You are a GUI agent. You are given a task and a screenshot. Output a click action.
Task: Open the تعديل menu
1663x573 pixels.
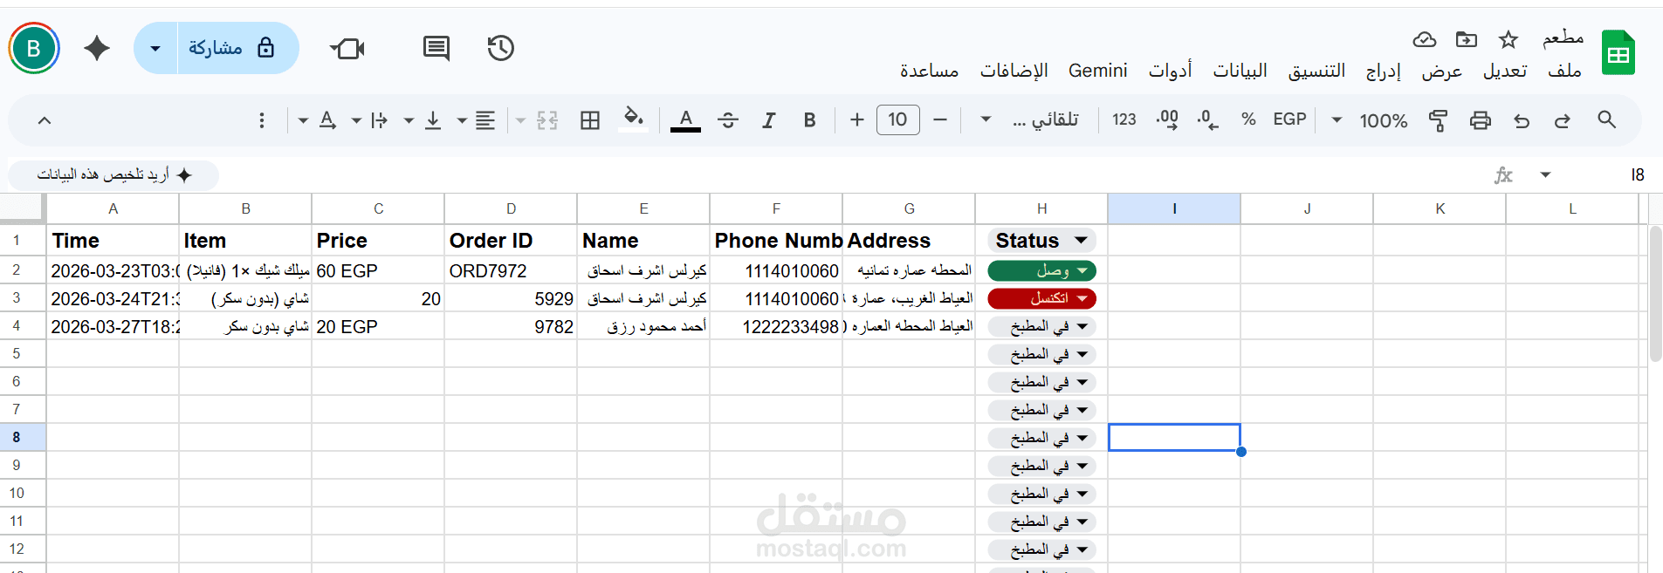pyautogui.click(x=1505, y=71)
